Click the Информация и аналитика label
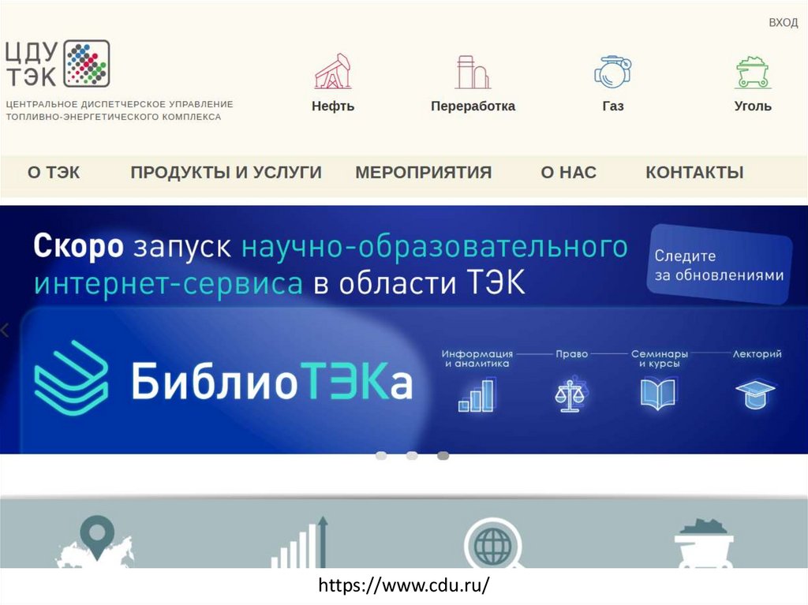This screenshot has width=808, height=605. pyautogui.click(x=477, y=359)
